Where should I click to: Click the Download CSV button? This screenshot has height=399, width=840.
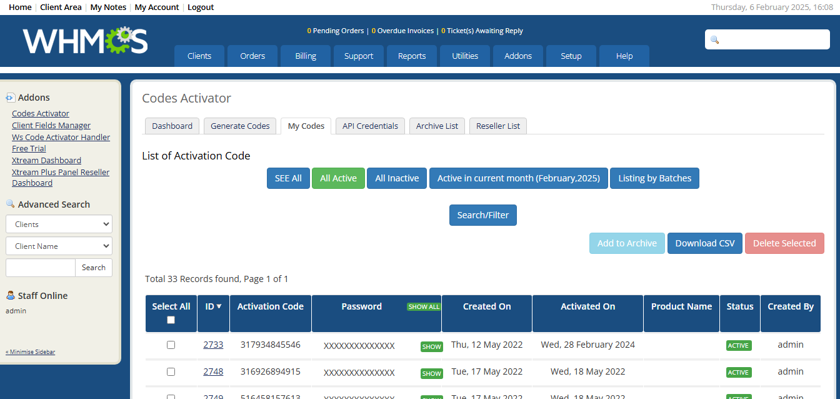pyautogui.click(x=704, y=243)
